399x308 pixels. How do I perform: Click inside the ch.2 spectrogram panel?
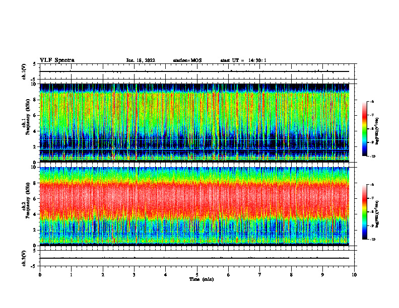click(x=194, y=206)
